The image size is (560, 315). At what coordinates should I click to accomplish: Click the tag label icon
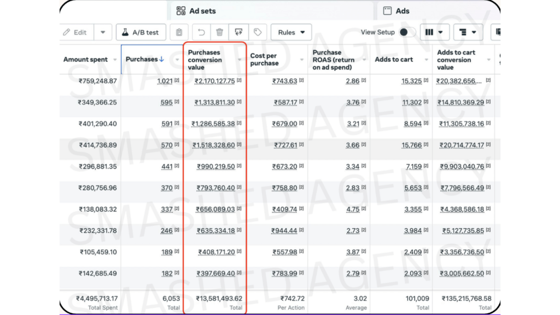click(258, 32)
